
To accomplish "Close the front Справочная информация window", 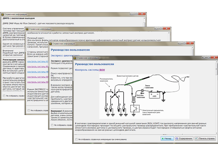I will 214,57.
